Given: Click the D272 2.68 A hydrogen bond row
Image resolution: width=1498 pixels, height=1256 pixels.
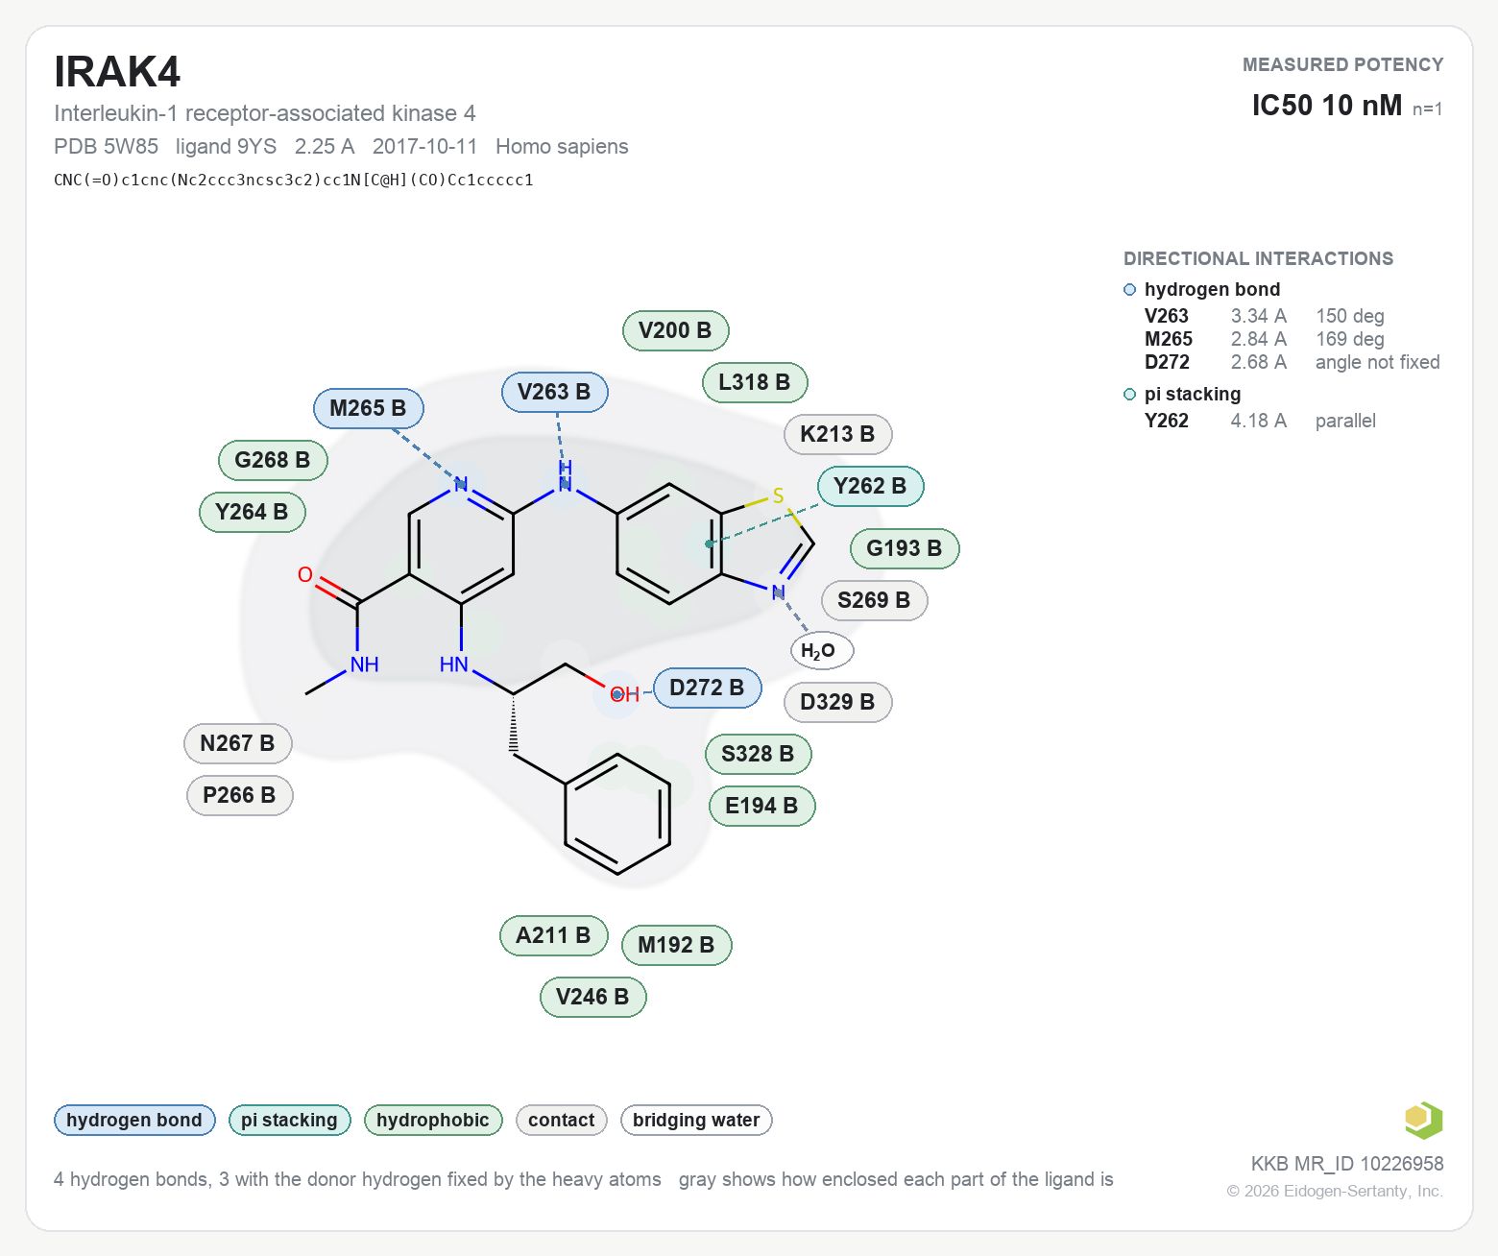Looking at the screenshot, I should click(x=1293, y=362).
